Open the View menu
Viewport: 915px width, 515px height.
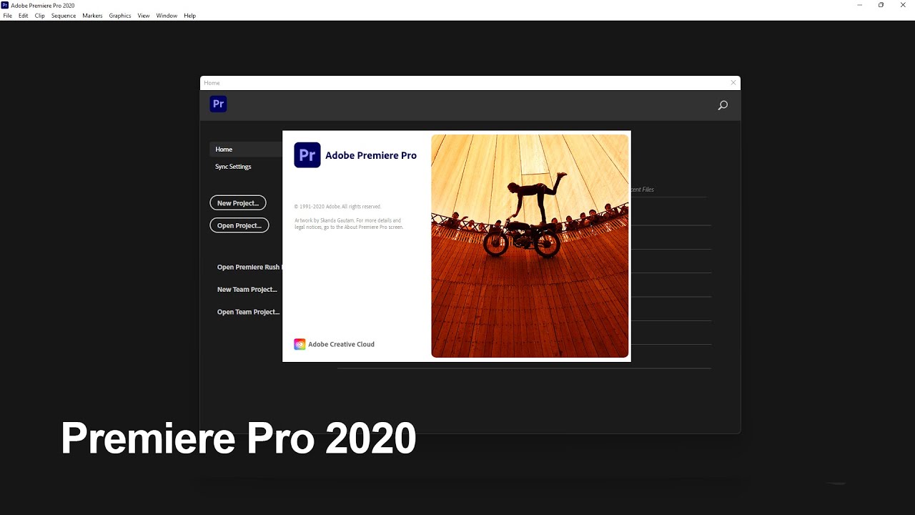[144, 16]
